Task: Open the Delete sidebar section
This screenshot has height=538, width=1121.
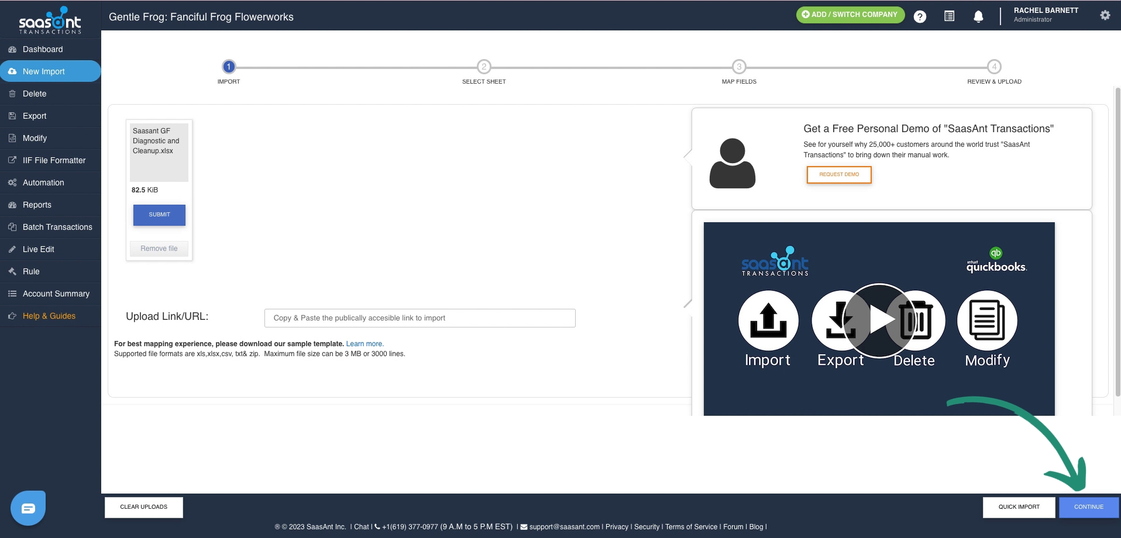Action: pyautogui.click(x=50, y=94)
